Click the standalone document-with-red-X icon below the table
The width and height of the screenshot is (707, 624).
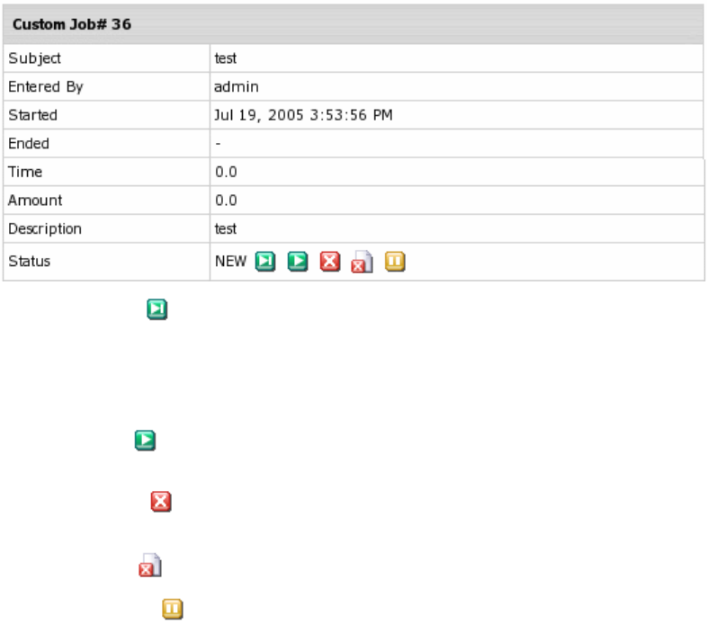[x=150, y=565]
